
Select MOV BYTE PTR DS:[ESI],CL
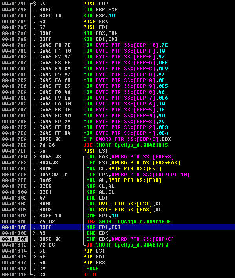124,204
